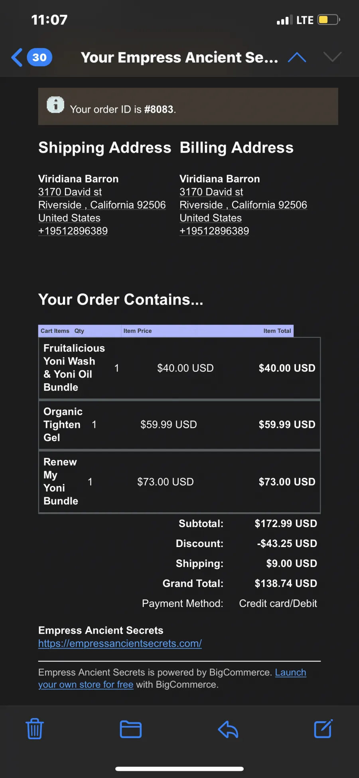The image size is (359, 778).
Task: Tap billing address 3170 David st
Action: click(211, 192)
